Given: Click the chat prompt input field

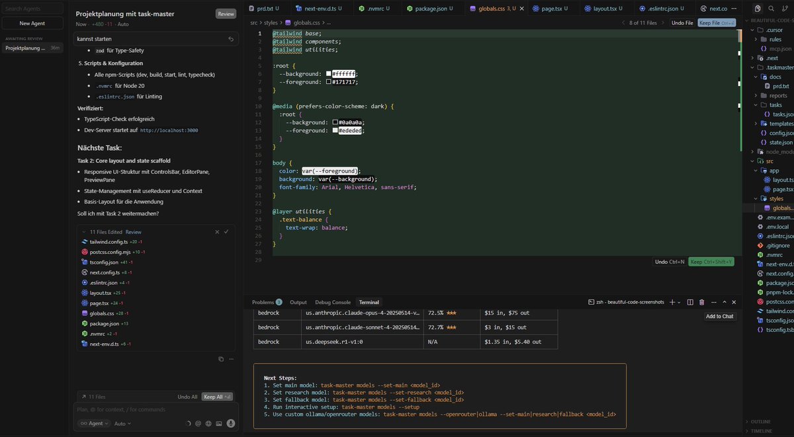Looking at the screenshot, I should 155,409.
